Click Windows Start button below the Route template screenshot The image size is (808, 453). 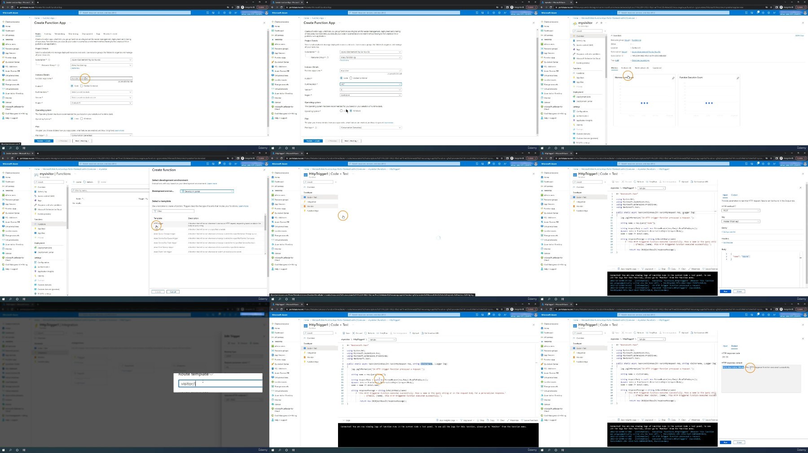coord(4,450)
